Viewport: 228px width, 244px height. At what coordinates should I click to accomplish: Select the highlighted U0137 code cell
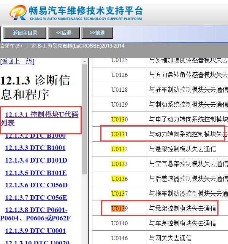(x=119, y=194)
